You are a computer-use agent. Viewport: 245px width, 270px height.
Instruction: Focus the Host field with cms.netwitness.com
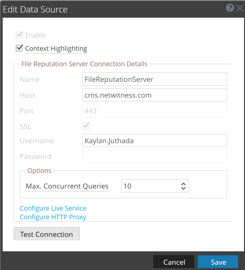coord(155,95)
